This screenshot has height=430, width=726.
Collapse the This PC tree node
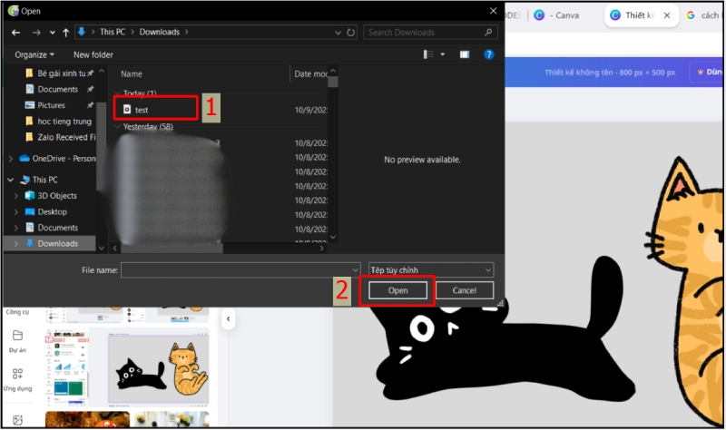(10, 180)
